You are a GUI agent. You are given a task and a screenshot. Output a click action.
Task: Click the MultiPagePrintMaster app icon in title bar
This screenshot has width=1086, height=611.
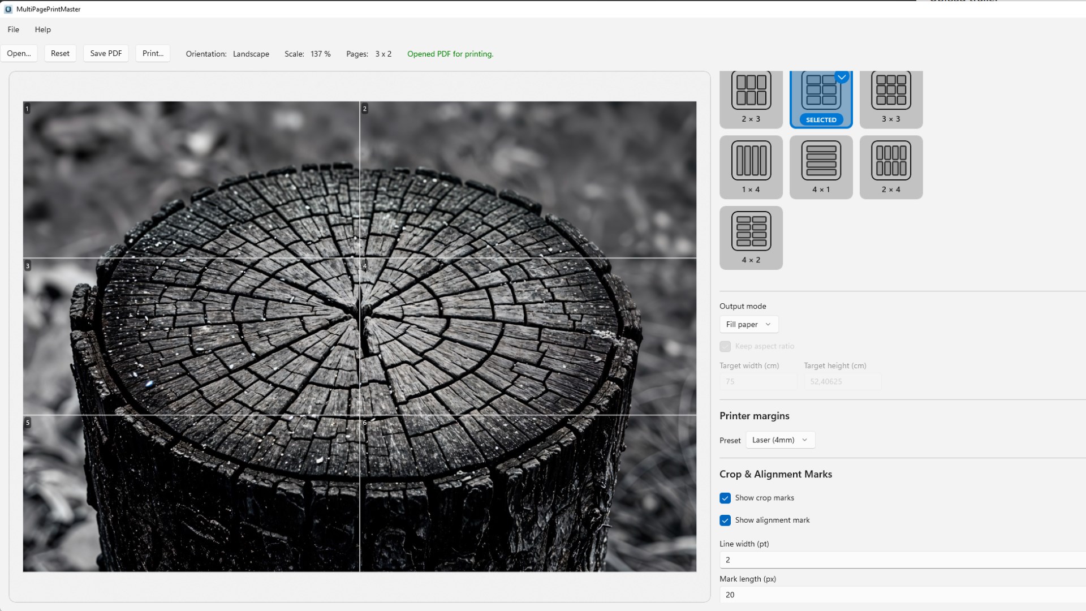(x=8, y=9)
